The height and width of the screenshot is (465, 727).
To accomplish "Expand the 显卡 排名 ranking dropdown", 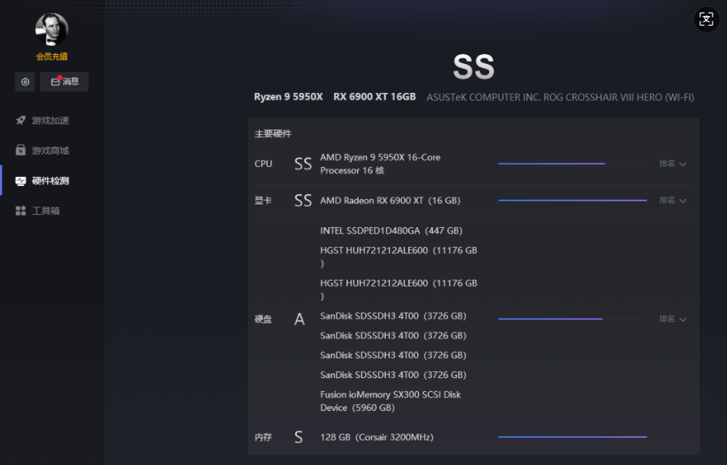I will [x=673, y=200].
